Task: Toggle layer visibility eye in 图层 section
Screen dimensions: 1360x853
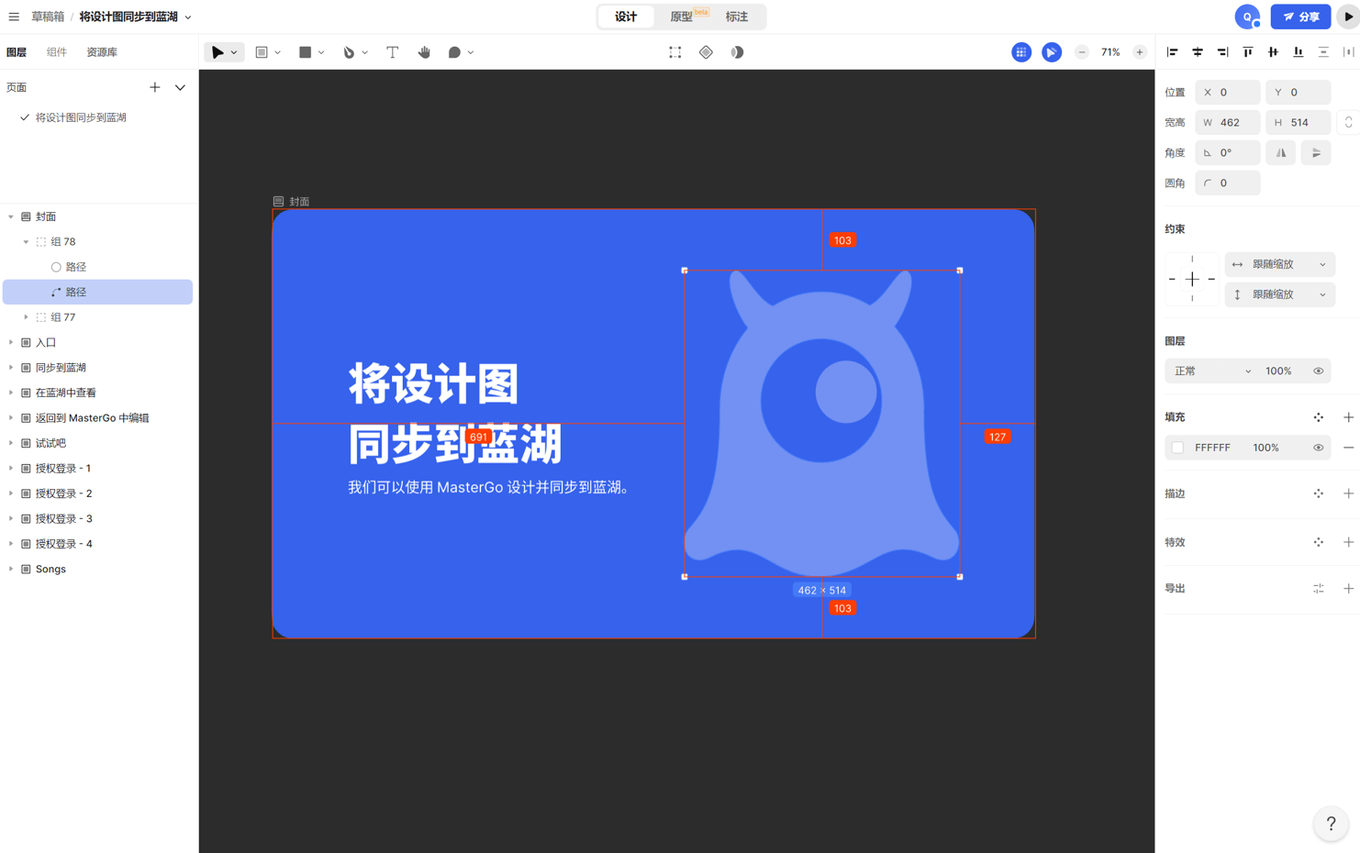Action: coord(1319,371)
